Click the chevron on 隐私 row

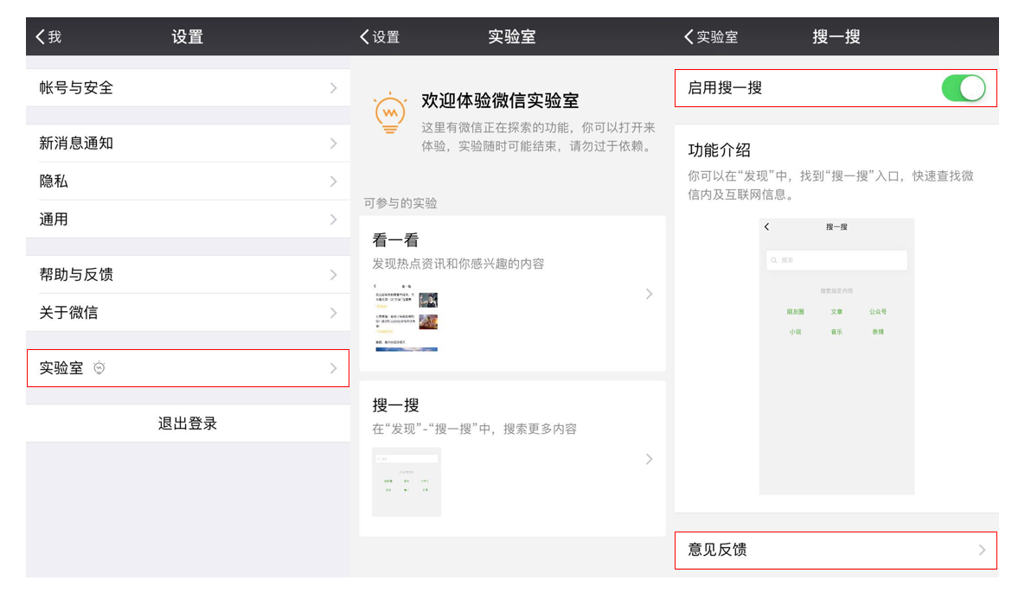334,181
